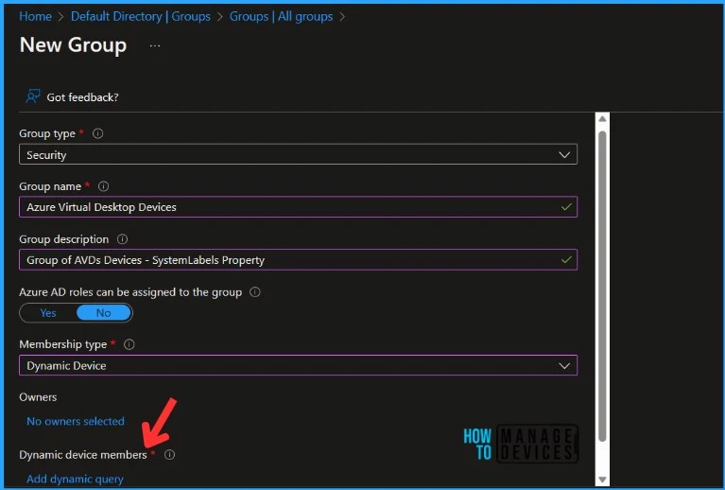This screenshot has height=490, width=725.
Task: Click the Group type label text
Action: coord(47,133)
